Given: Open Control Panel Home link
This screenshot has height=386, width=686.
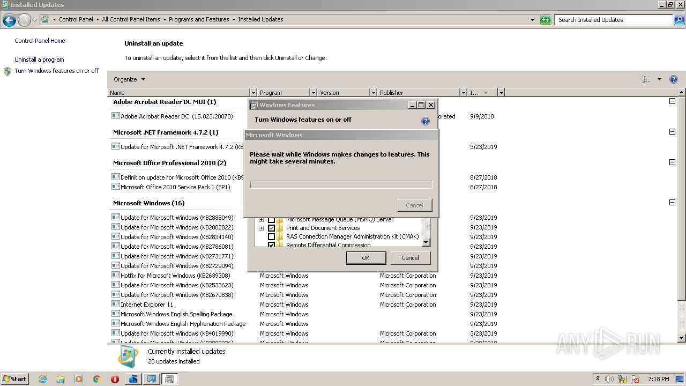Looking at the screenshot, I should [40, 41].
